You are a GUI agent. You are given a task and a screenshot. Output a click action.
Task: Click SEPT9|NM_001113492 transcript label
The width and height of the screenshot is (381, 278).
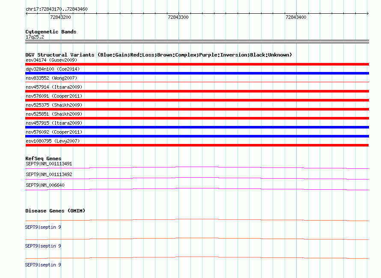pyautogui.click(x=49, y=175)
